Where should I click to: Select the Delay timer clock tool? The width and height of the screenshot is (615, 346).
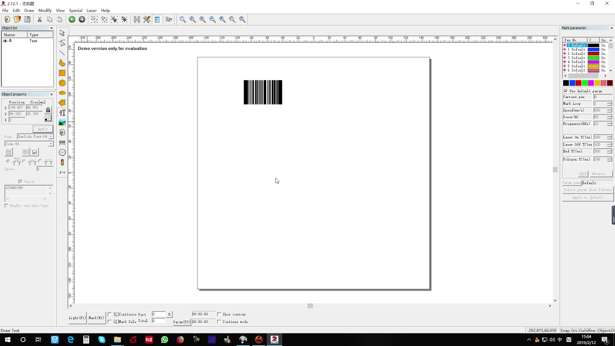(x=62, y=152)
